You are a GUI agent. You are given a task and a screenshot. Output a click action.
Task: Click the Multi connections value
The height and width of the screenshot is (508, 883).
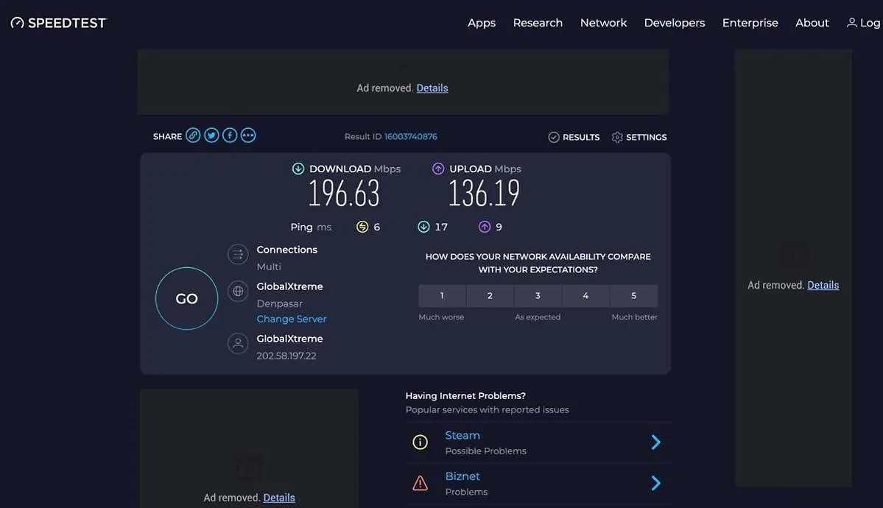269,267
